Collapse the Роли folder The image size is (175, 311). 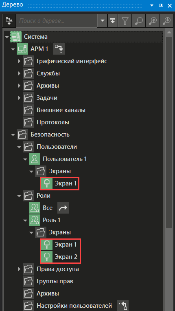pos(19,196)
